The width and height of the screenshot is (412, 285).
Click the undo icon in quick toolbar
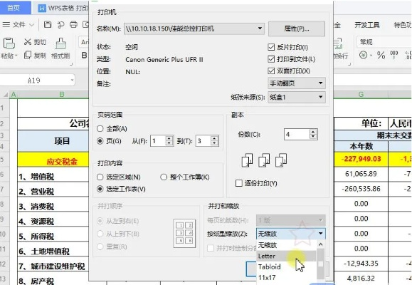pyautogui.click(x=60, y=24)
